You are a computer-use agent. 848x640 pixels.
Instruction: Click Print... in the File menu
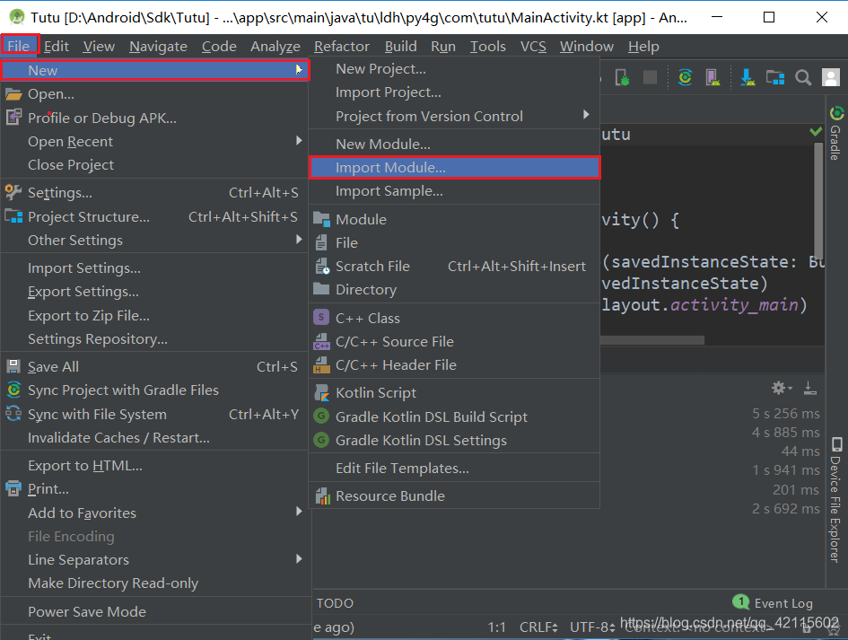click(154, 489)
